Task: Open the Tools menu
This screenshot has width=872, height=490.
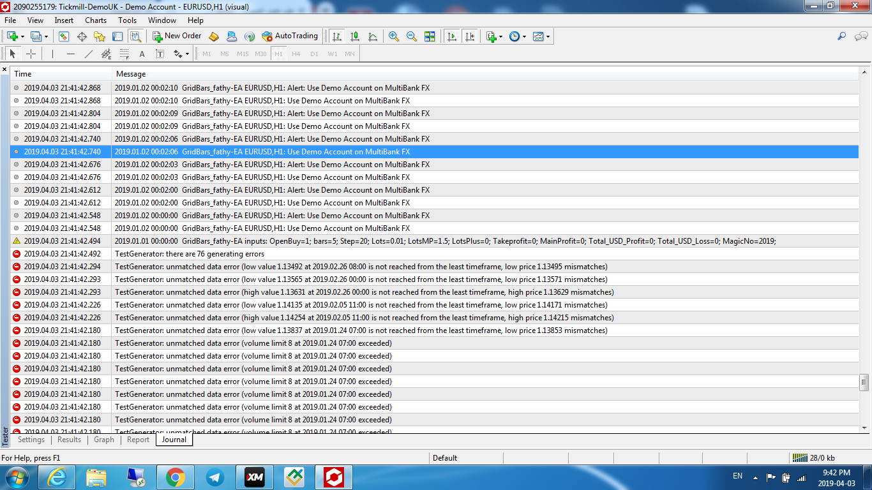Action: [127, 20]
